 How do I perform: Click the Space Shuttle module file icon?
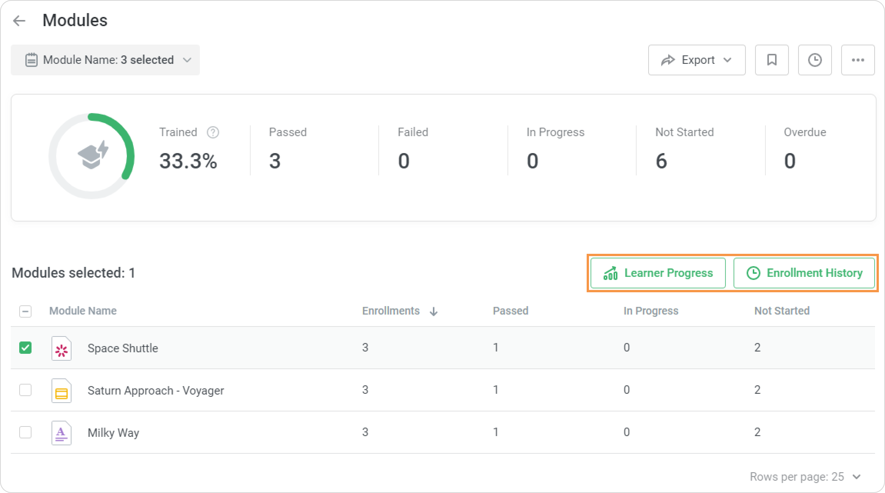[62, 348]
